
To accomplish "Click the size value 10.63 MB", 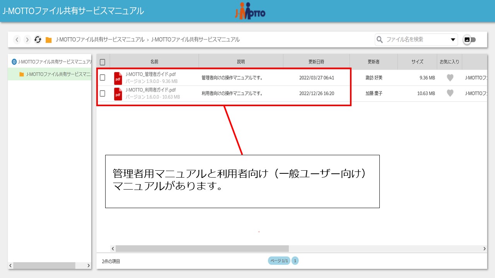I will (x=426, y=93).
